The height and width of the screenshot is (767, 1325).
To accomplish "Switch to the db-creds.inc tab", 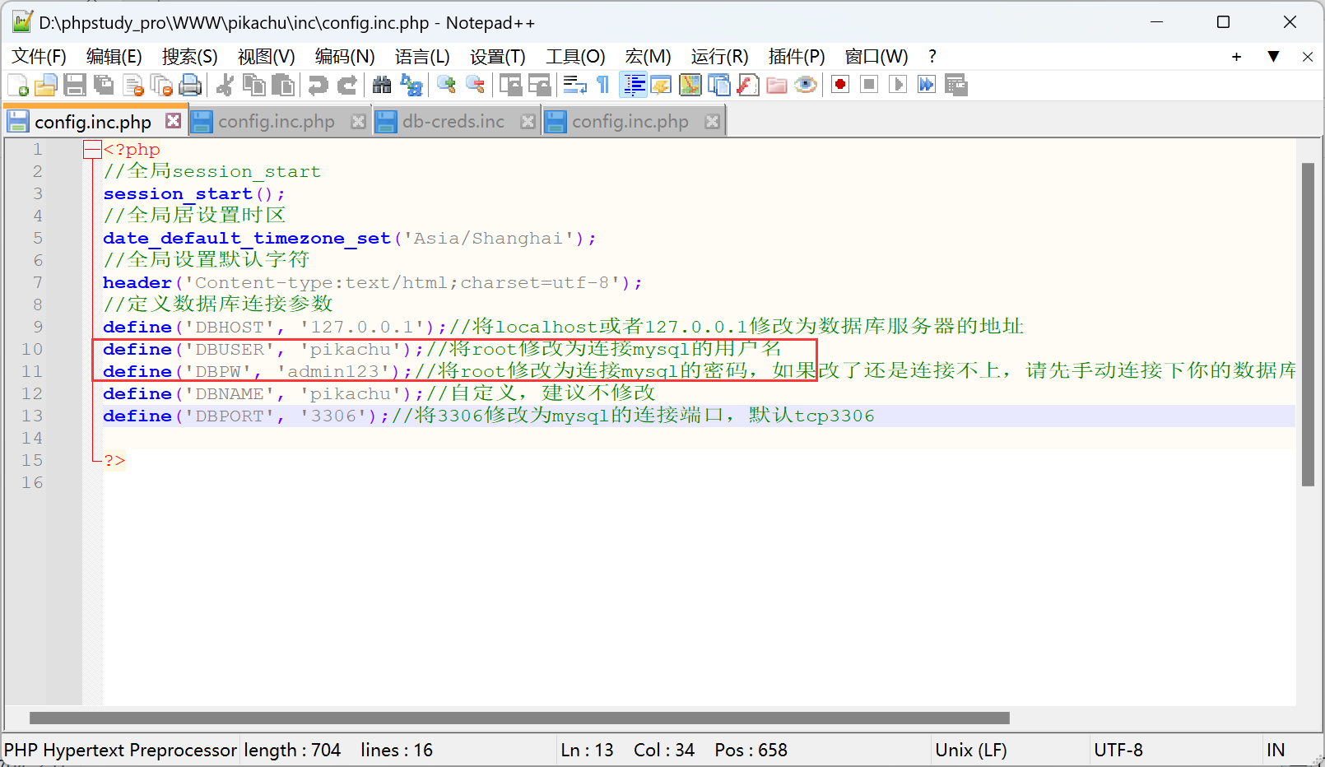I will click(453, 122).
